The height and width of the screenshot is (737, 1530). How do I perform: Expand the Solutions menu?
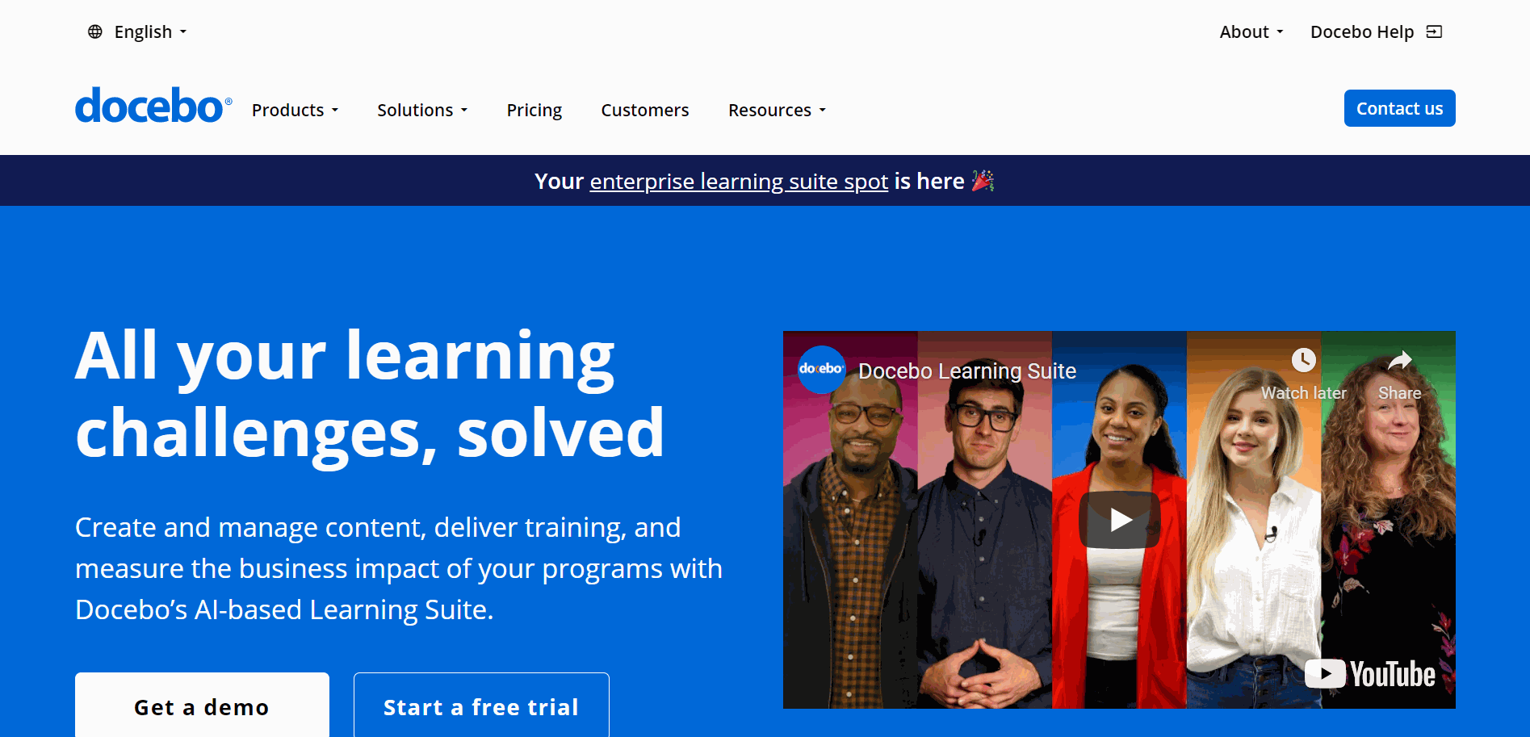pos(422,110)
